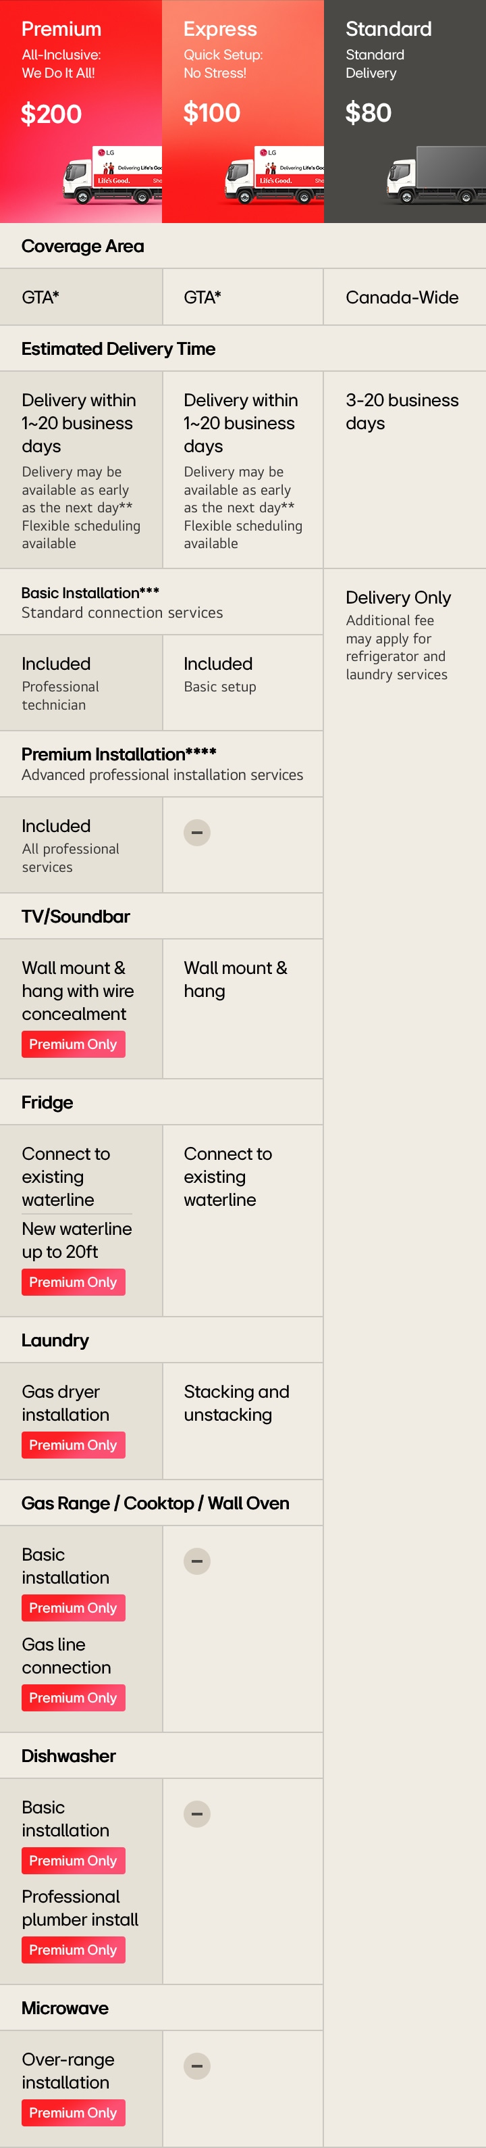Click the minus icon in Microwave section

197,2066
